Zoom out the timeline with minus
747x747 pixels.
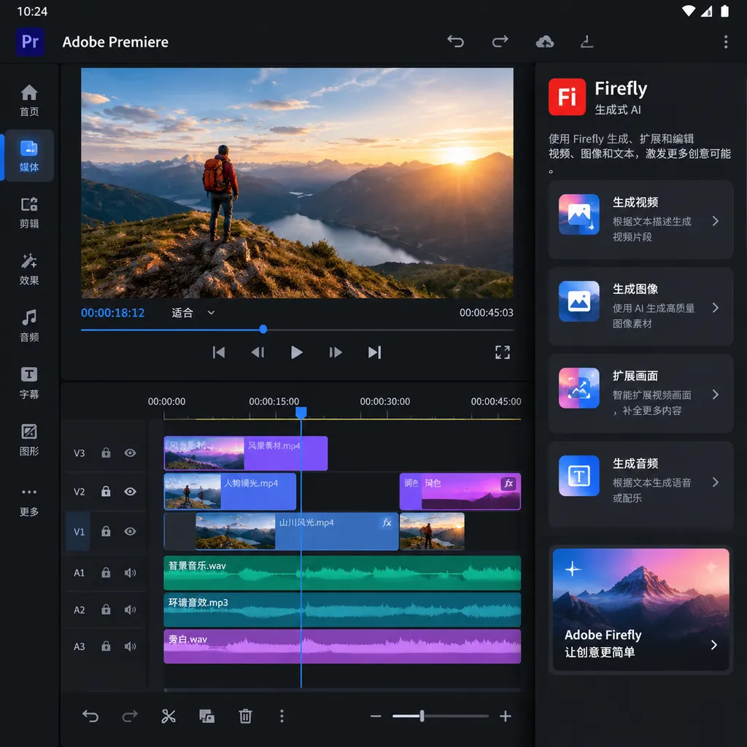point(376,716)
